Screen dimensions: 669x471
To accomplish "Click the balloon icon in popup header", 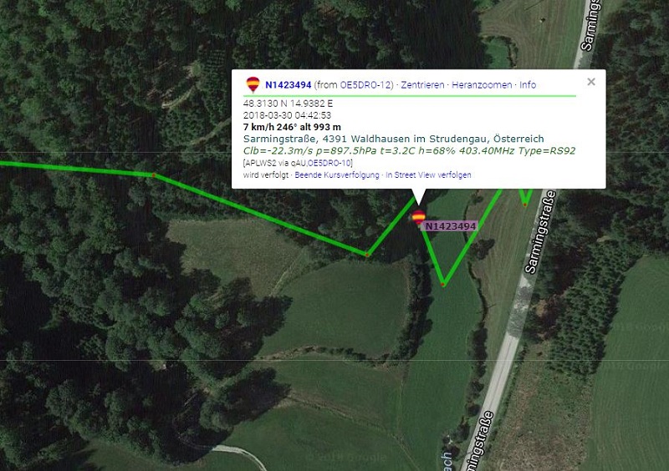I will (253, 84).
